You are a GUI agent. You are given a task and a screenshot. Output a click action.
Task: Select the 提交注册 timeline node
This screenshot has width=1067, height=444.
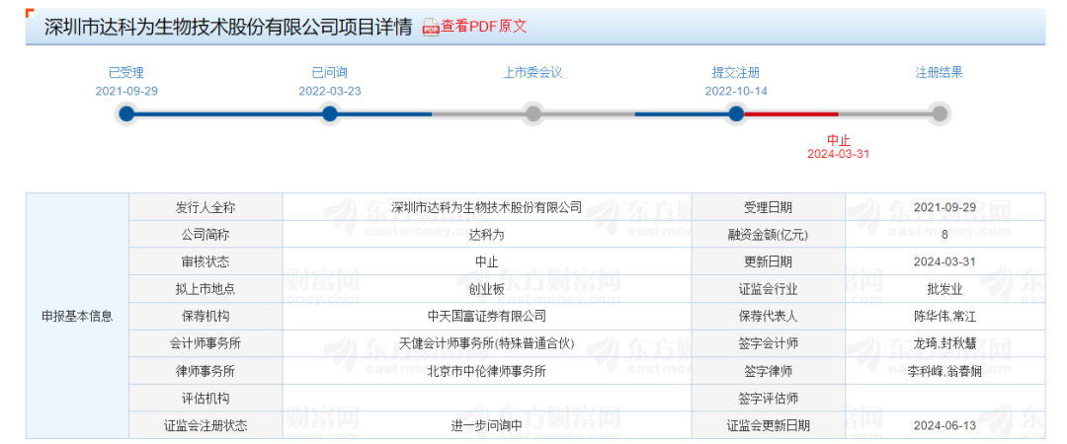pyautogui.click(x=736, y=113)
